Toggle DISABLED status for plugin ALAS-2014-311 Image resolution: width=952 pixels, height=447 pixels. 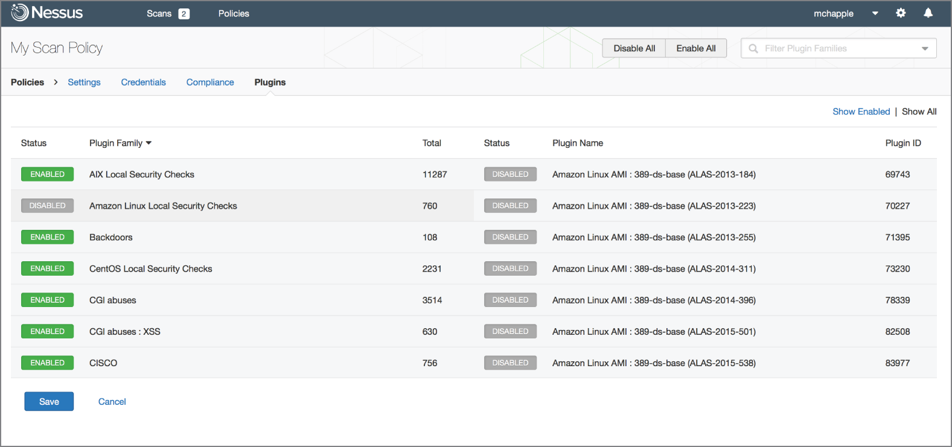[510, 268]
